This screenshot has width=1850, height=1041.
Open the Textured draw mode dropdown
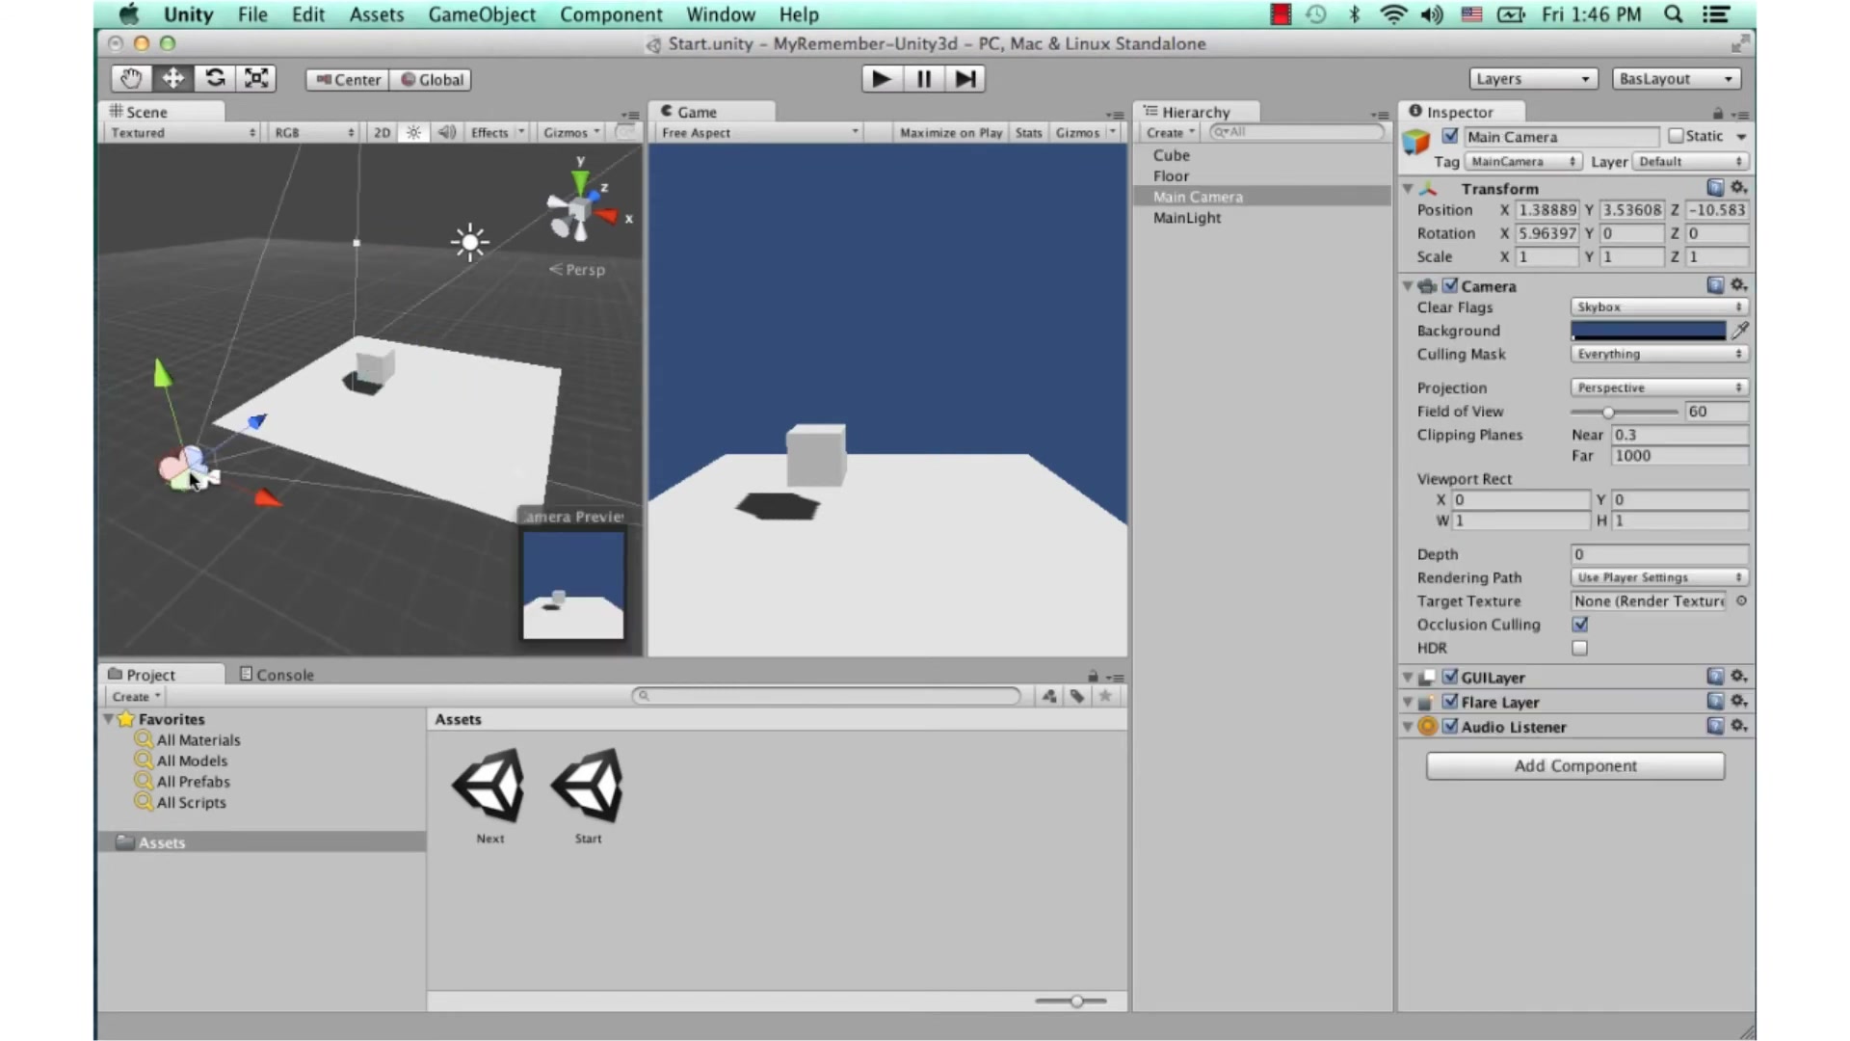(182, 133)
